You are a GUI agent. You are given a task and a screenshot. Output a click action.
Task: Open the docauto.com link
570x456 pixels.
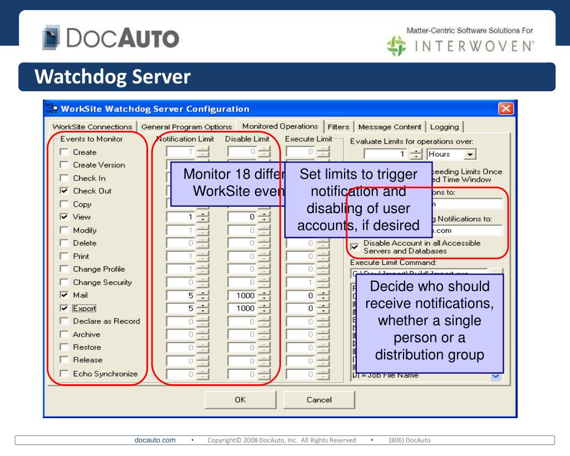pyautogui.click(x=155, y=440)
